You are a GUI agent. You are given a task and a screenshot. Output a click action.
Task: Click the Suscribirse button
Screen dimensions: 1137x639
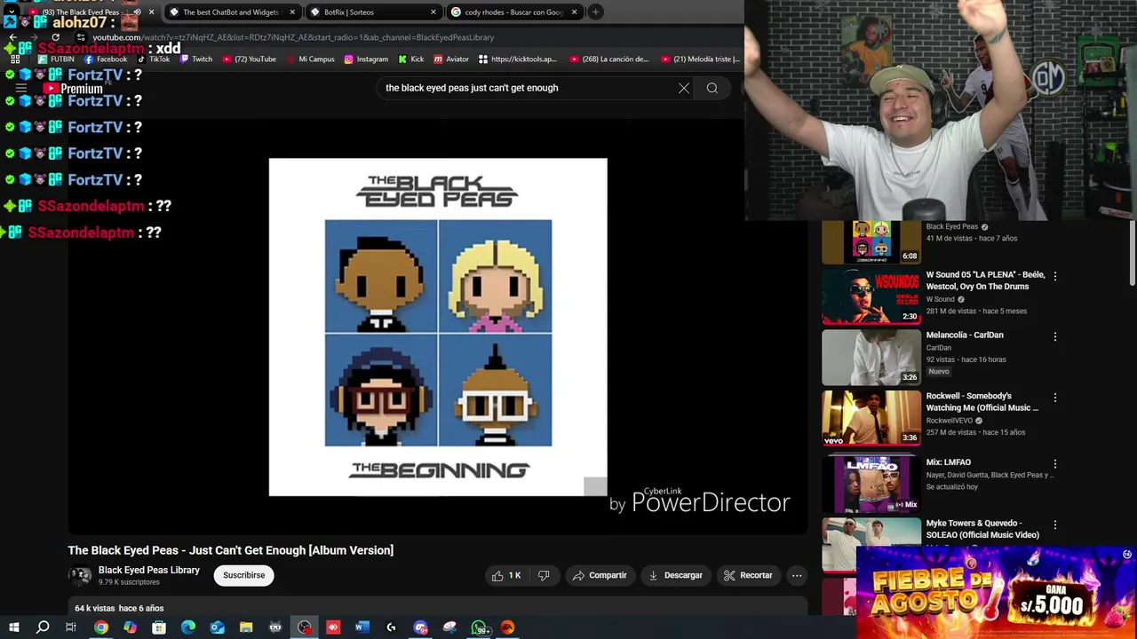[x=244, y=575]
